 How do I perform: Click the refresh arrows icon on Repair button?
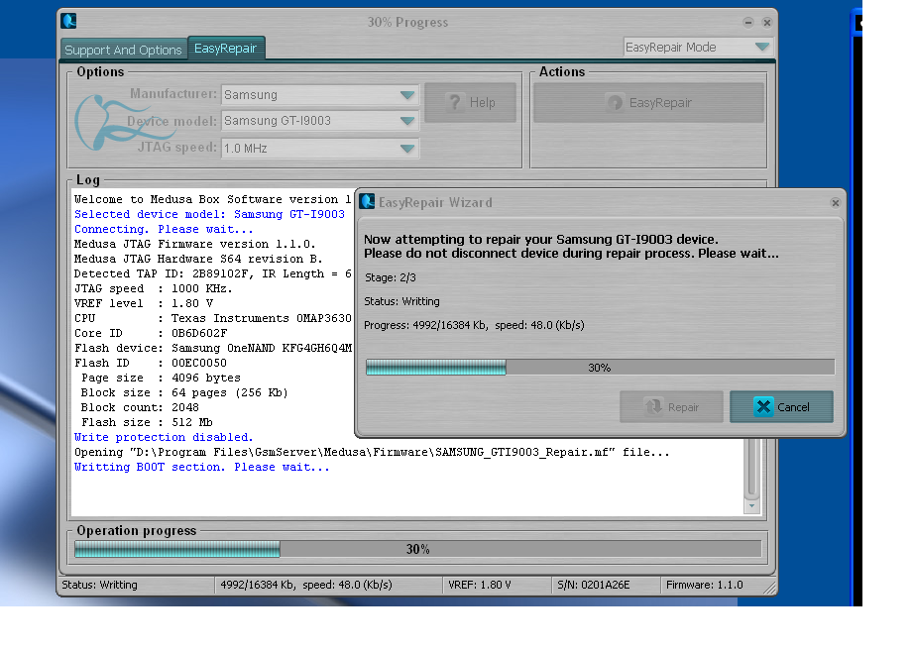pos(653,406)
